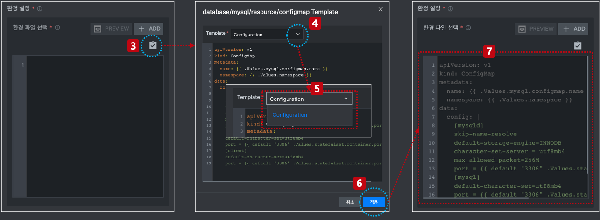600x220 pixels.
Task: Click ADD button in the left 환경 설정 panel
Action: [x=148, y=28]
